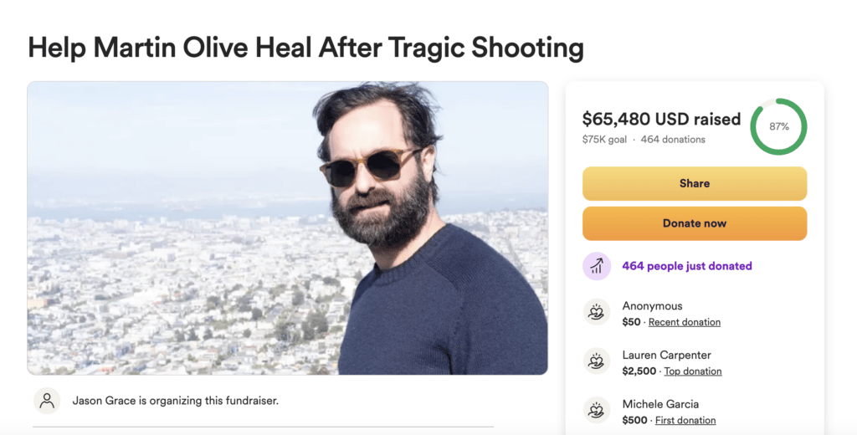Share this fundraiser with the yellow button

(x=694, y=183)
